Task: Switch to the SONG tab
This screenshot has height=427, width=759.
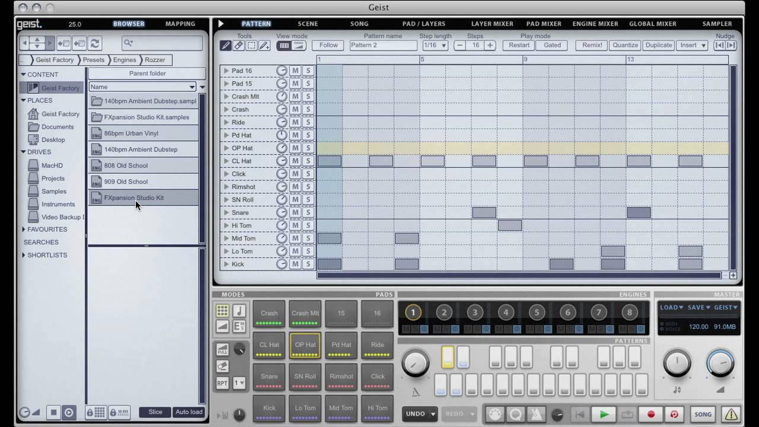Action: coord(359,24)
